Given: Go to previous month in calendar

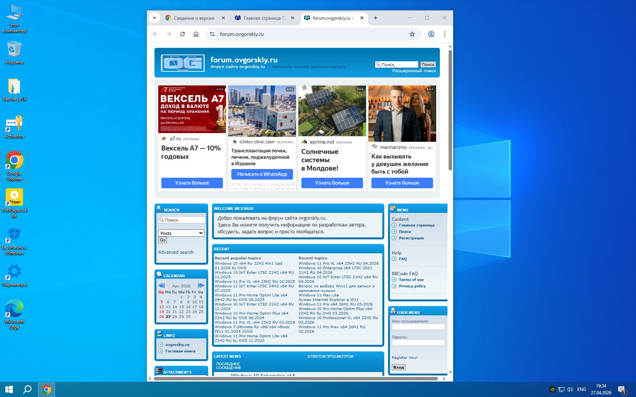Looking at the screenshot, I should click(162, 285).
